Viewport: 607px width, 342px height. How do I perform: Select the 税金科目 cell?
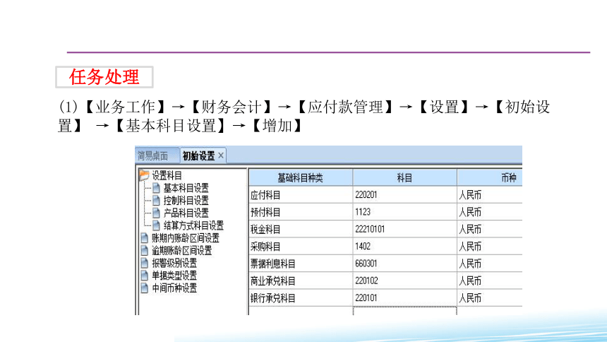coord(301,229)
